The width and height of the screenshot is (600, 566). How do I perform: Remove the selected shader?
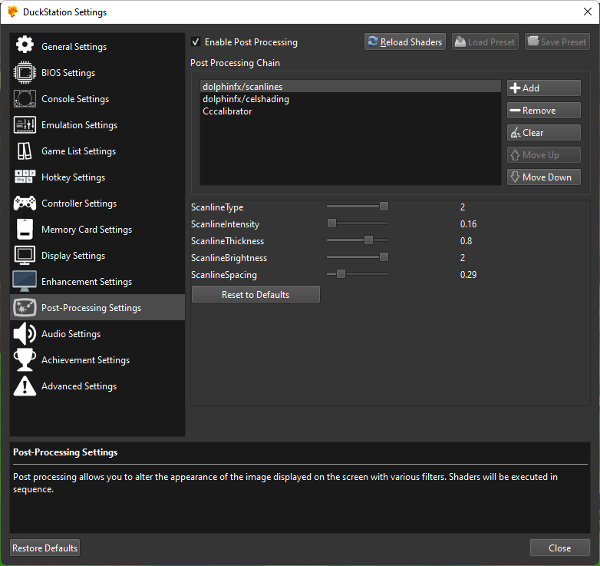[544, 111]
